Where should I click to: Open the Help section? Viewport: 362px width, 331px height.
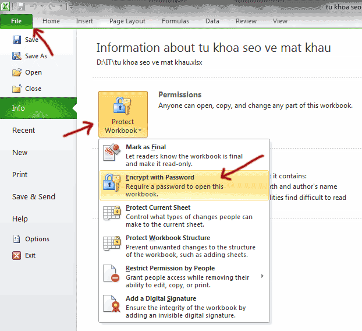[x=20, y=219]
